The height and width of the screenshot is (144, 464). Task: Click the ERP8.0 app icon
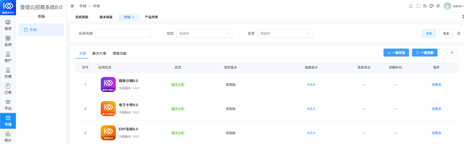(x=108, y=133)
